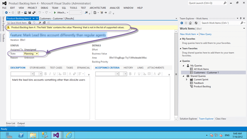Viewport: 247px width, 139px height.
Task: Click the copy work item icon
Action: [44, 23]
